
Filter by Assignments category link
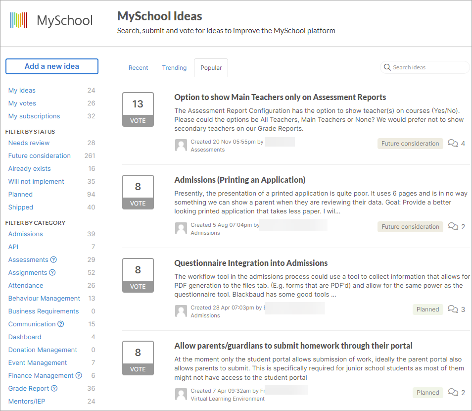click(28, 273)
